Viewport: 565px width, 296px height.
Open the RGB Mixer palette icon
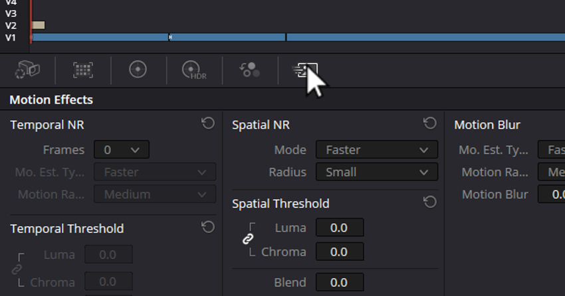250,70
